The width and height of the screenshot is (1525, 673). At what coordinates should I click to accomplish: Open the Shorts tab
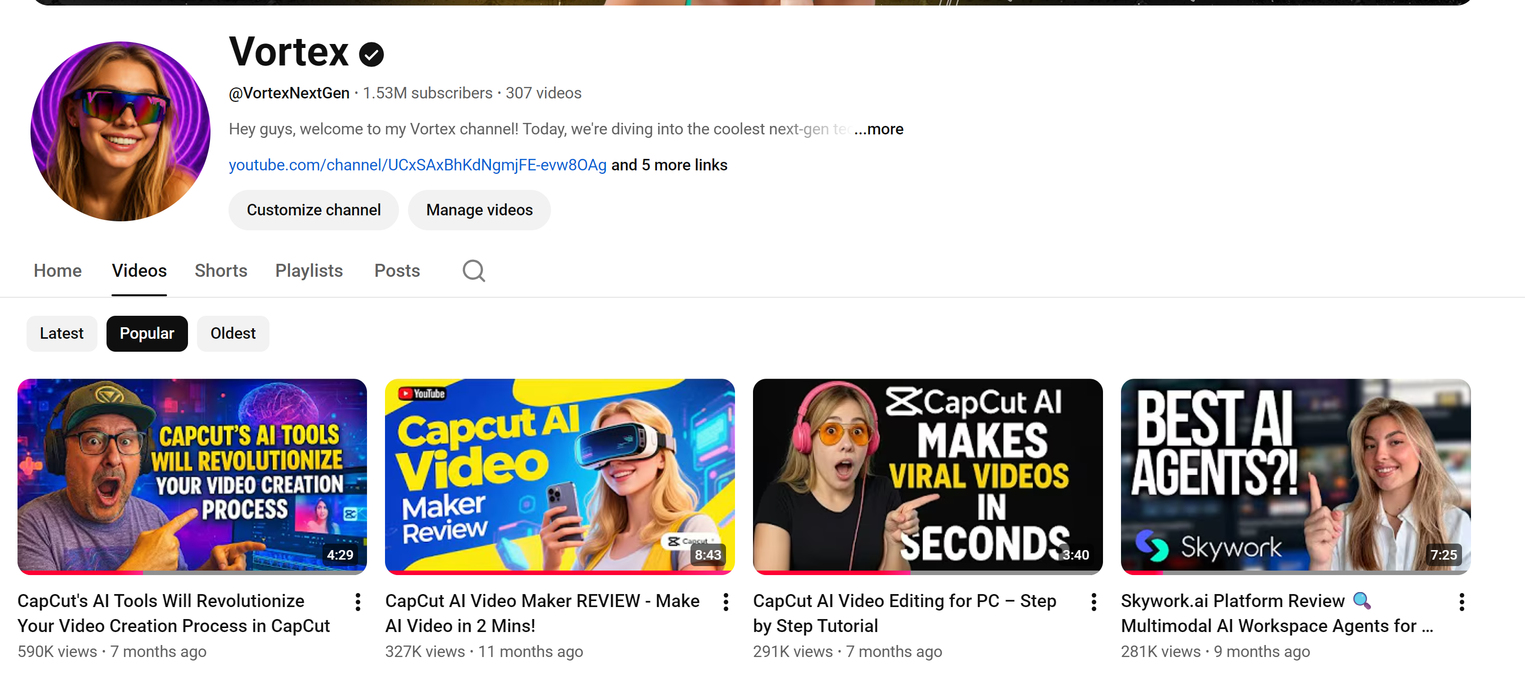(221, 271)
